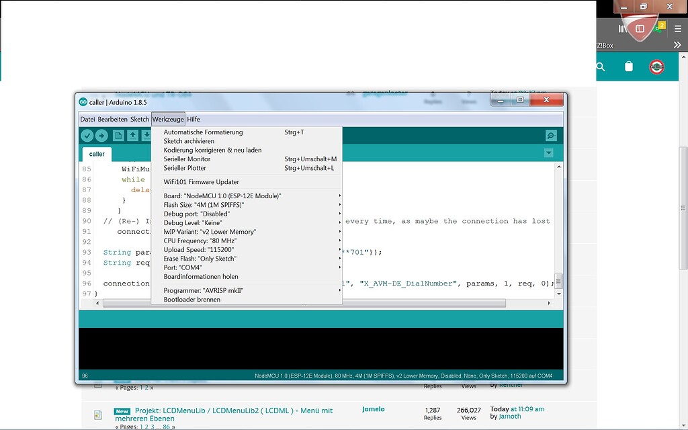Open the browser library icon

(622, 29)
